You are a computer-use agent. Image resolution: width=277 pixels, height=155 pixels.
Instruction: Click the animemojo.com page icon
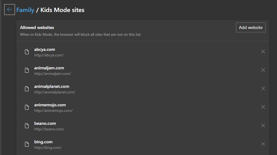click(27, 107)
